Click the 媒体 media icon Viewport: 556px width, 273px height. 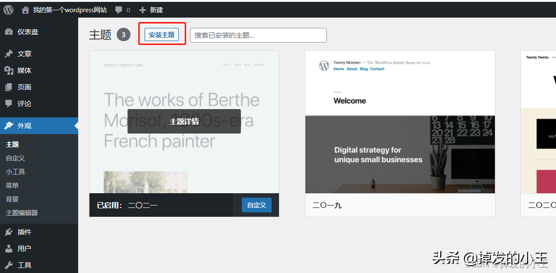click(x=9, y=70)
